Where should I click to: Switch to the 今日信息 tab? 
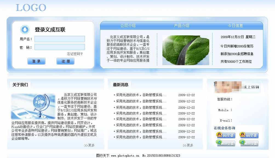click(235, 25)
